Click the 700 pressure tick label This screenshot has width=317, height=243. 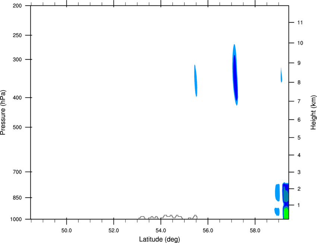18,172
